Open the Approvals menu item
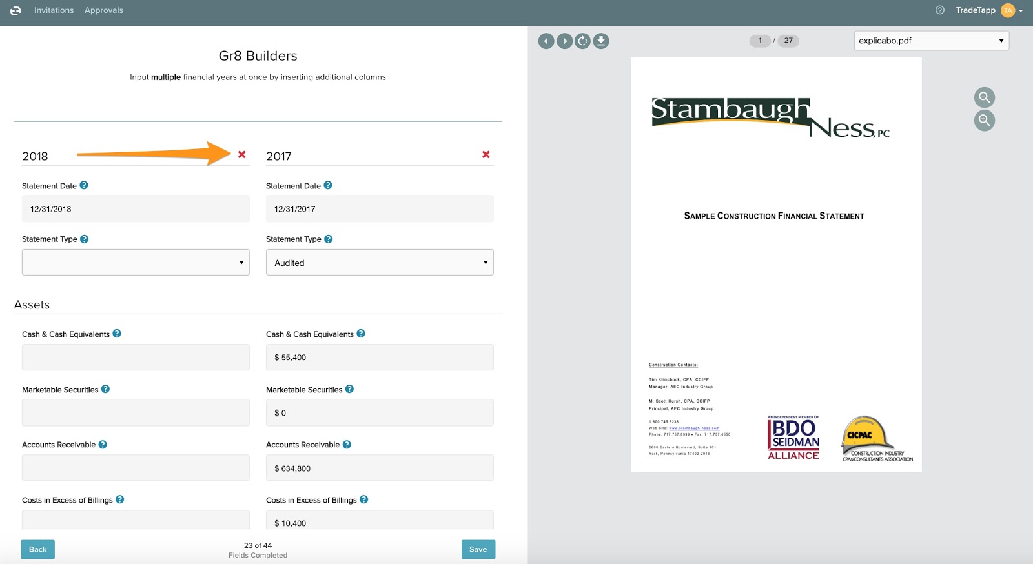This screenshot has height=564, width=1033. click(103, 10)
